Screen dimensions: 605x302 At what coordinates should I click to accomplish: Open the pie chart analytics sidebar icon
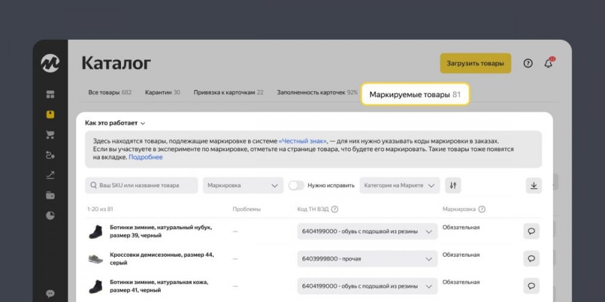tap(50, 215)
